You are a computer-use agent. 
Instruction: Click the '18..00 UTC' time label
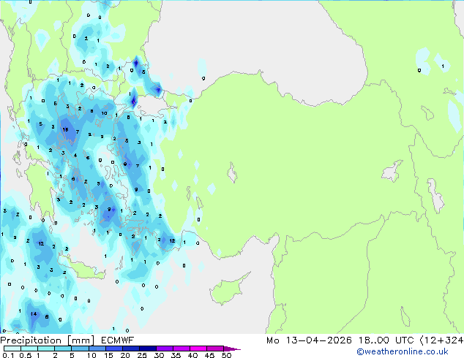pos(386,340)
